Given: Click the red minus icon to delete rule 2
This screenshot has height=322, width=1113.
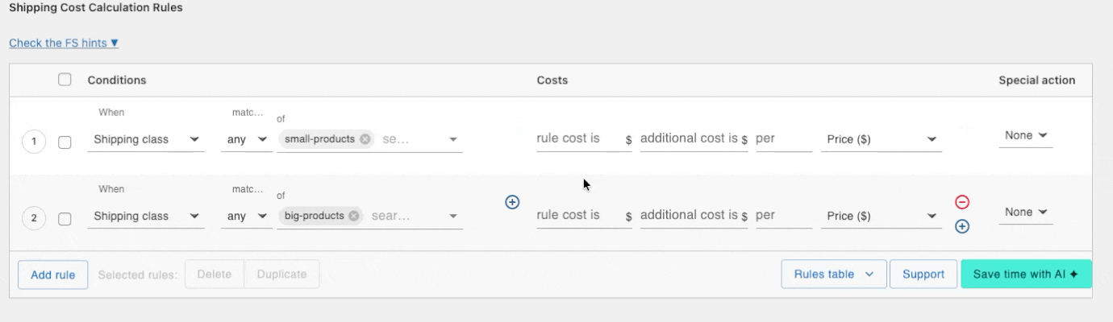Looking at the screenshot, I should tap(961, 202).
